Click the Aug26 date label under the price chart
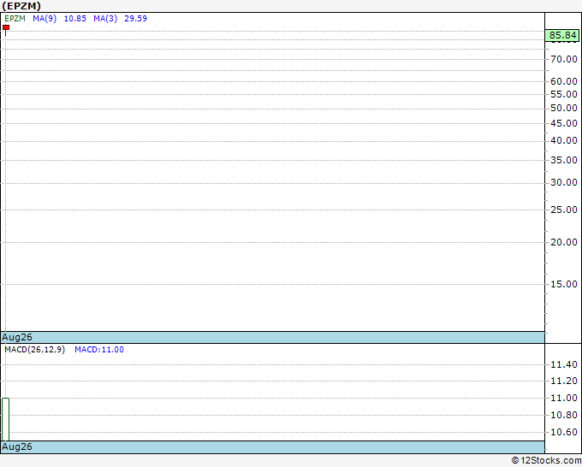582x467 pixels. point(17,337)
